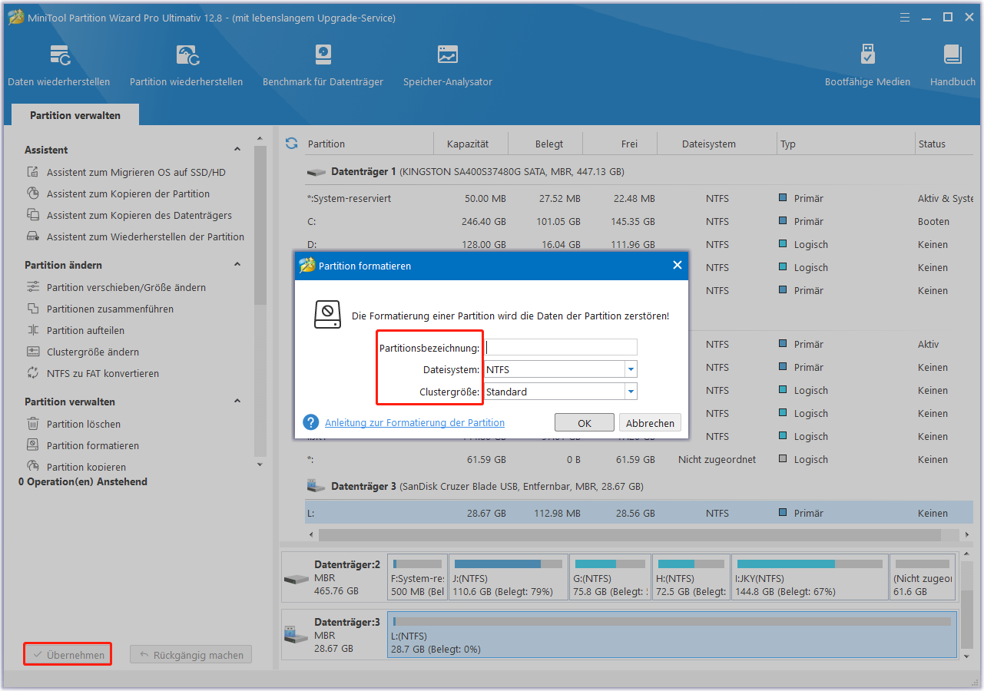
Task: Open the Dateisystem dropdown
Action: [631, 369]
